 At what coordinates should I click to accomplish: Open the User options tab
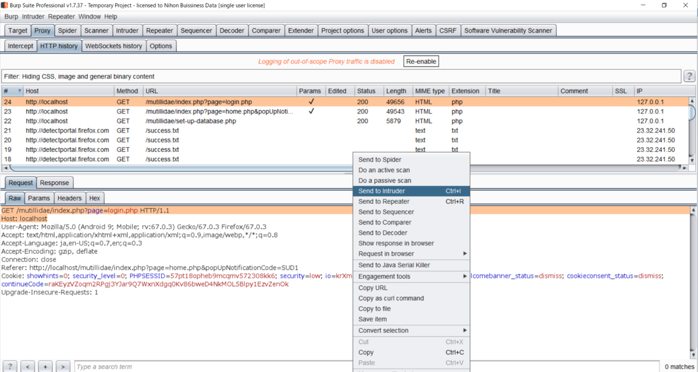[389, 30]
